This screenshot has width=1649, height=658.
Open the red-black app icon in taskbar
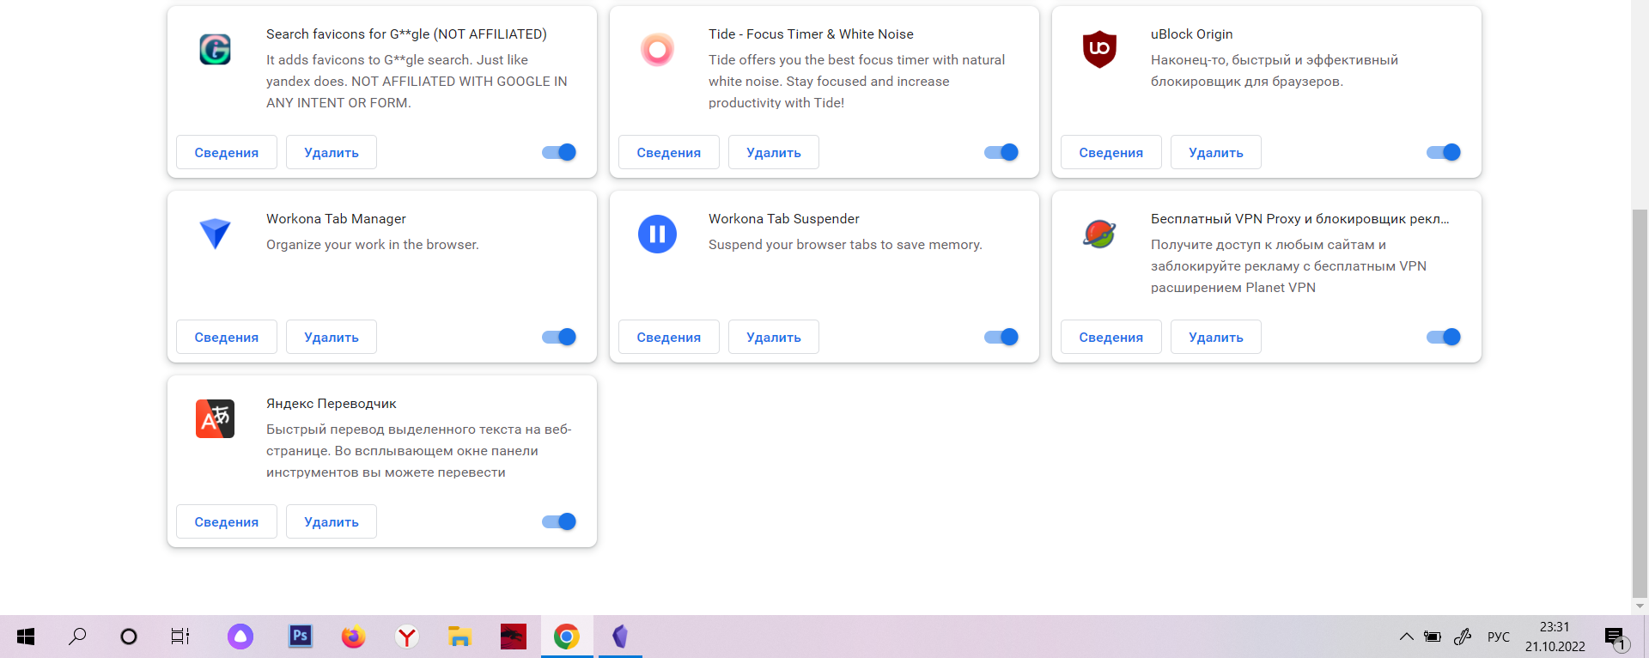513,637
